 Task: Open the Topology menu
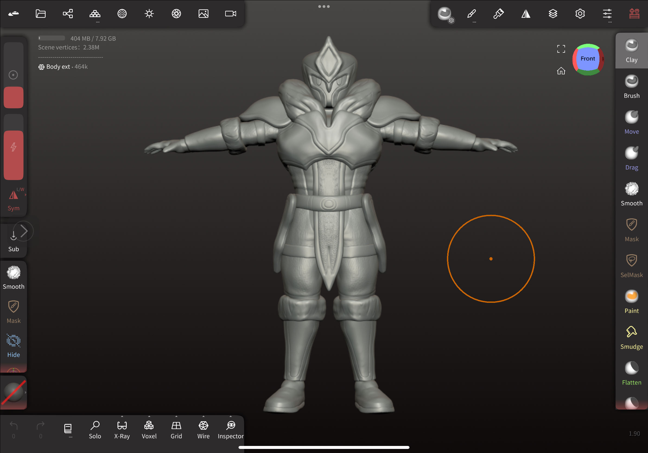click(x=95, y=14)
